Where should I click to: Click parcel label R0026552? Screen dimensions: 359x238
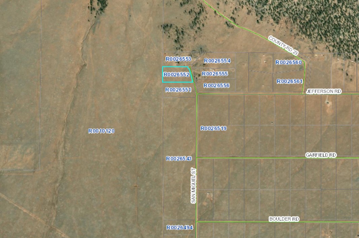(x=176, y=75)
